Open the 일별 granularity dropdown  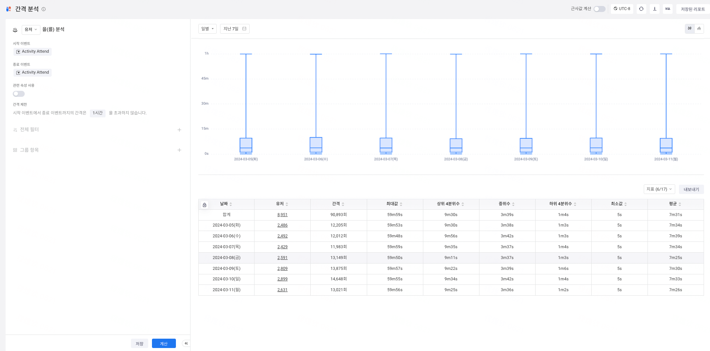click(207, 29)
